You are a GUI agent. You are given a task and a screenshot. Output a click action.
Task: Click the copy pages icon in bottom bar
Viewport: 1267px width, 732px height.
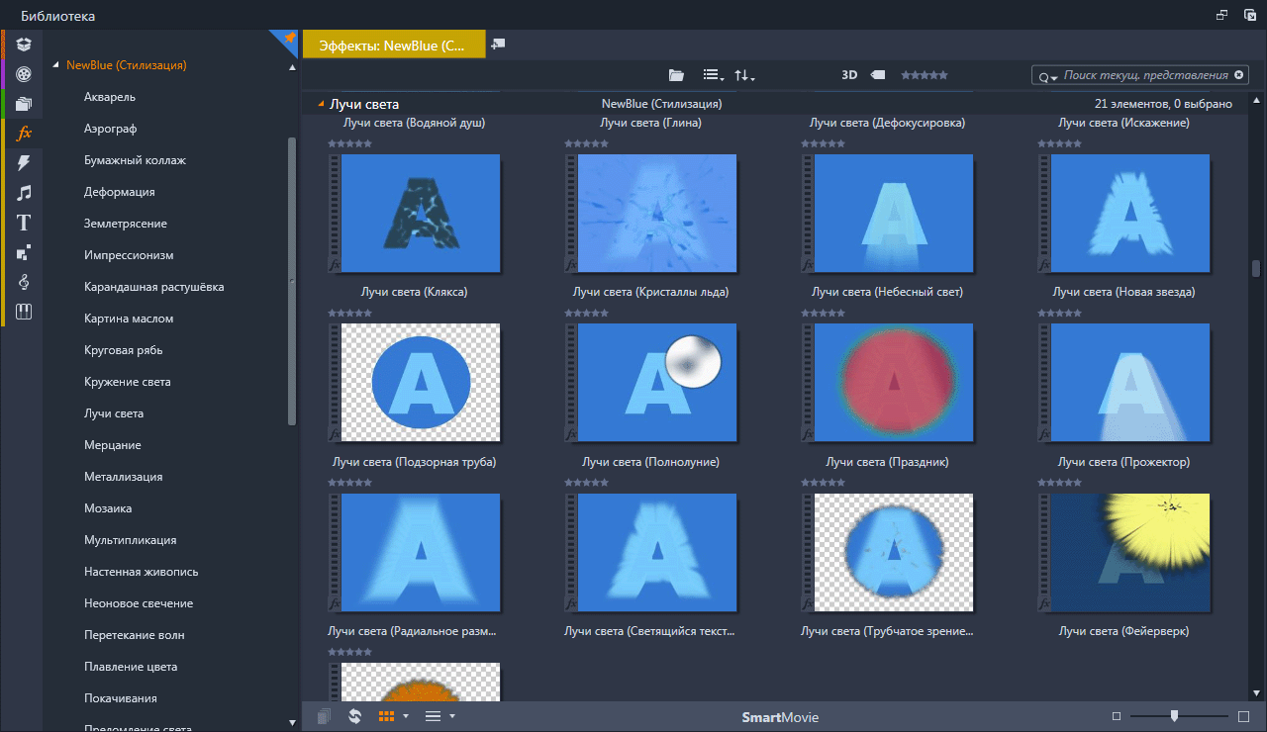pos(324,716)
